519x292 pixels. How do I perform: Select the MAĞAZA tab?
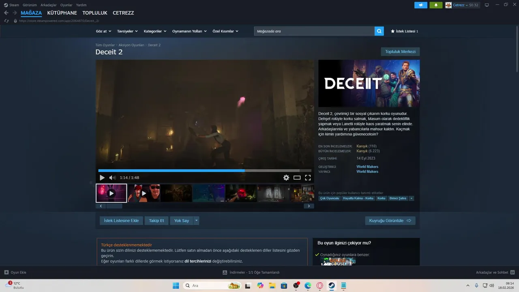(31, 13)
